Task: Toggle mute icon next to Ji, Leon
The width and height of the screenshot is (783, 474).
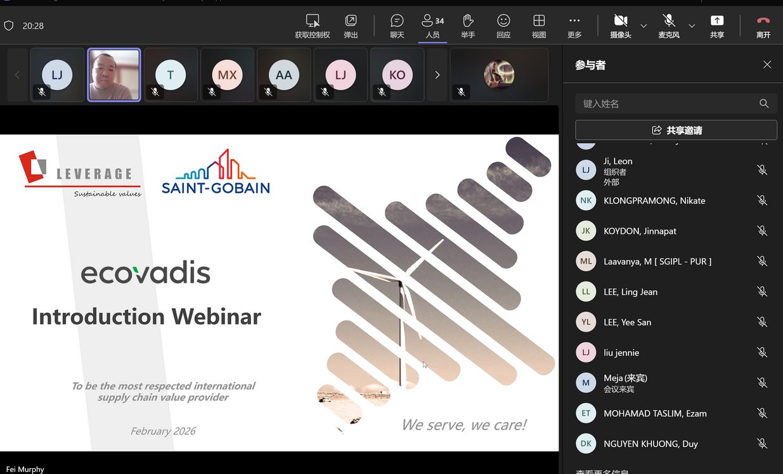Action: 762,170
